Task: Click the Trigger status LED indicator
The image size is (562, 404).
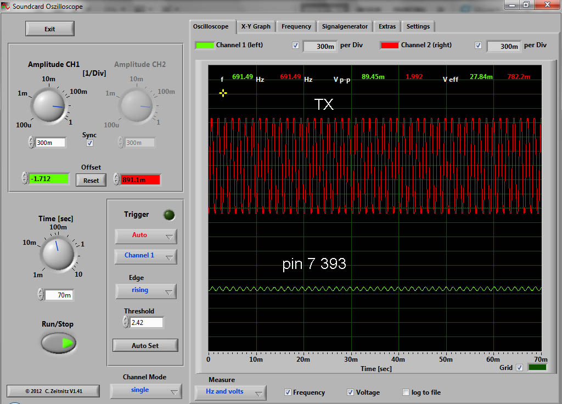Action: coord(169,215)
